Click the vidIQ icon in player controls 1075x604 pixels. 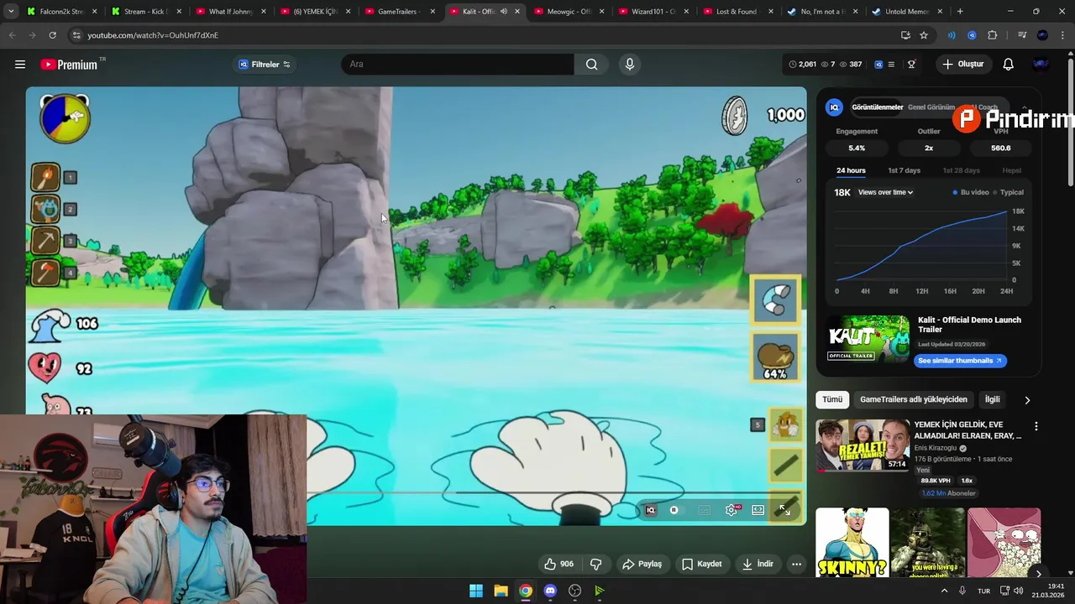[x=650, y=510]
